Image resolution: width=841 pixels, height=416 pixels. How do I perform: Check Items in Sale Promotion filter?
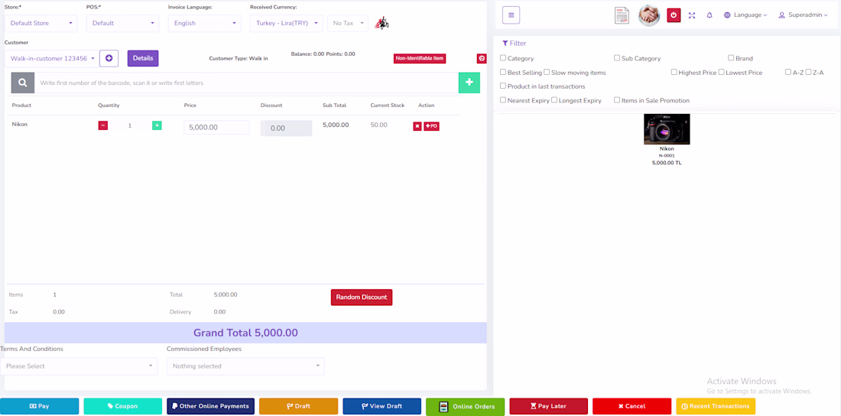617,100
